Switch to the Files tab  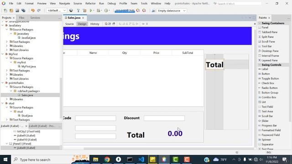point(21,18)
